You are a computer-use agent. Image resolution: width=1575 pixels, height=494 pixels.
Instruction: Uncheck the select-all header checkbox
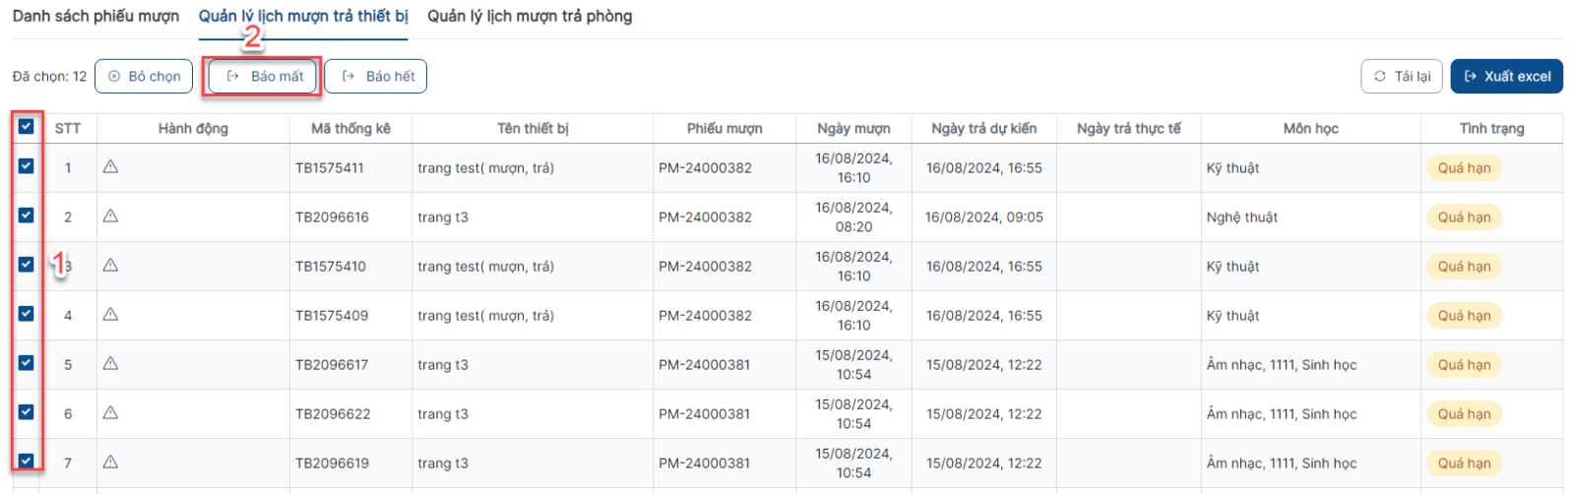pyautogui.click(x=26, y=126)
